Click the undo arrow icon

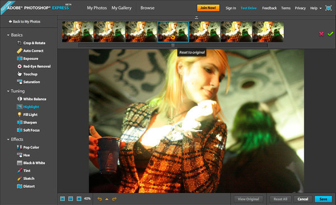[x=100, y=199]
